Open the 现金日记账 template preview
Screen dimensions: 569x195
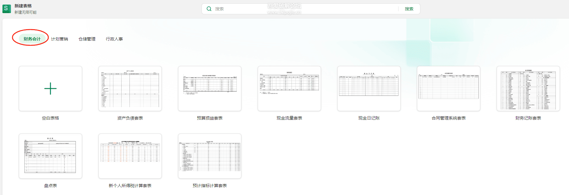coord(369,89)
